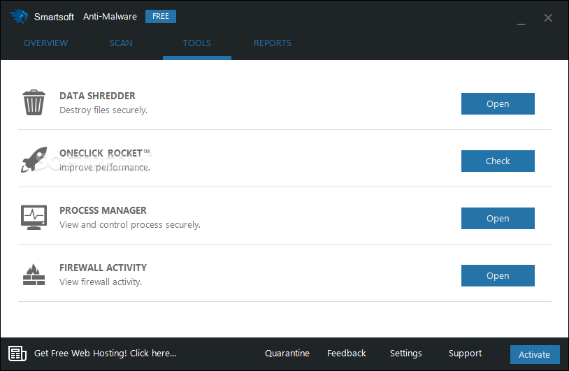The width and height of the screenshot is (569, 371).
Task: Open the Feedback link
Action: (347, 354)
